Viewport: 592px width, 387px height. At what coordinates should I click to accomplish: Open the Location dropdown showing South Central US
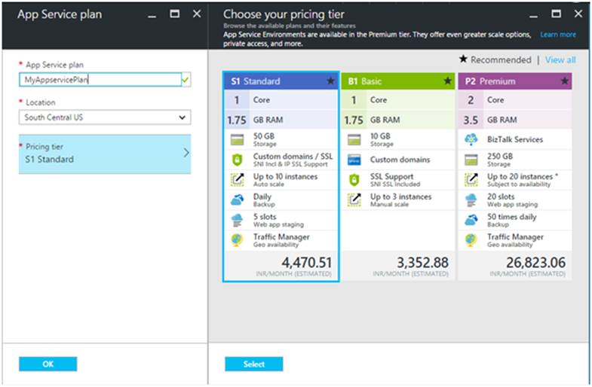105,117
